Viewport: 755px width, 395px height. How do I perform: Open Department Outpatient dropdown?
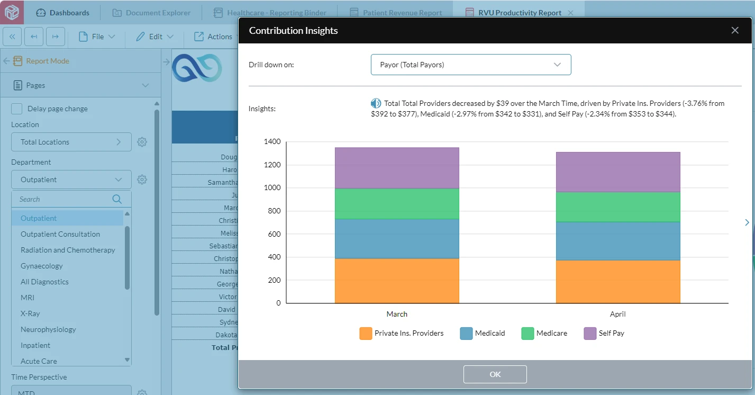tap(71, 179)
